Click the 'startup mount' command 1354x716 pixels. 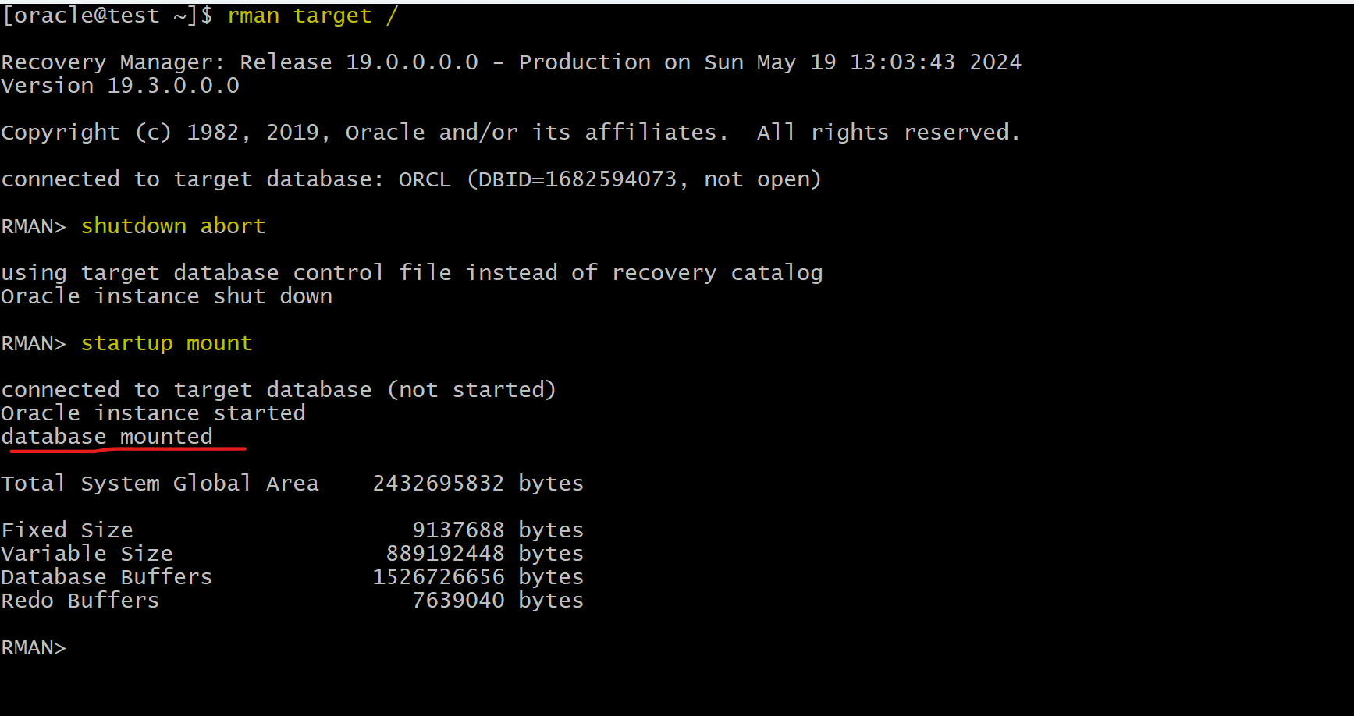167,343
